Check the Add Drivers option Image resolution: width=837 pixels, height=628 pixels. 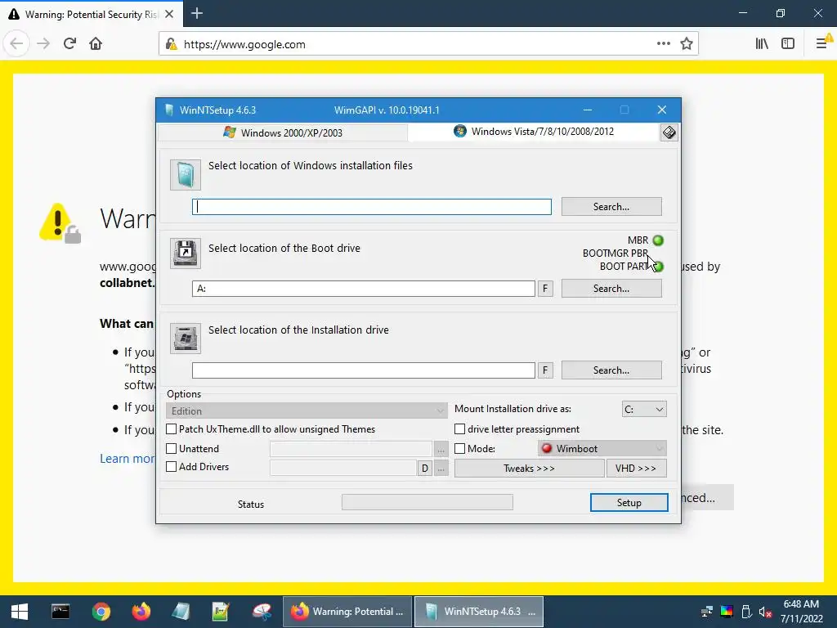[x=172, y=467]
